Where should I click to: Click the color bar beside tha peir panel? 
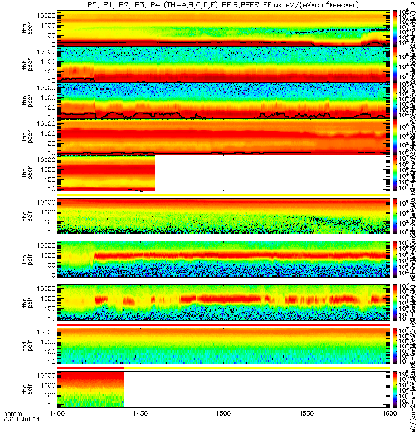[x=395, y=216]
